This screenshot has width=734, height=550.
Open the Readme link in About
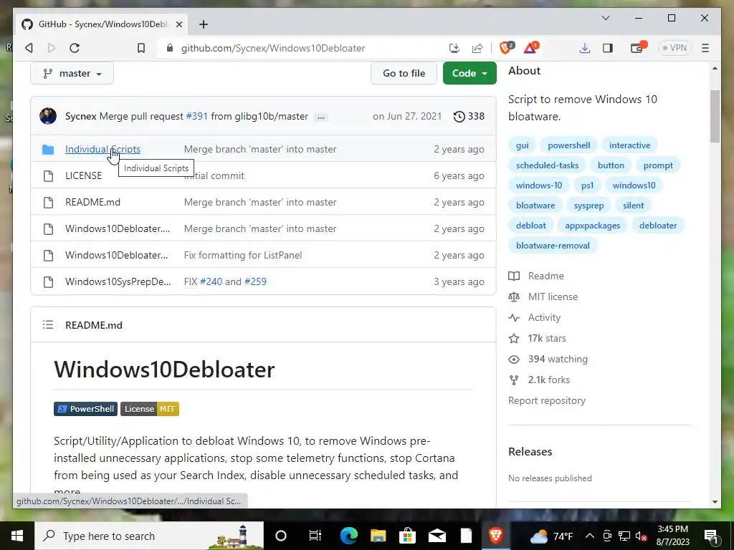coord(536,276)
